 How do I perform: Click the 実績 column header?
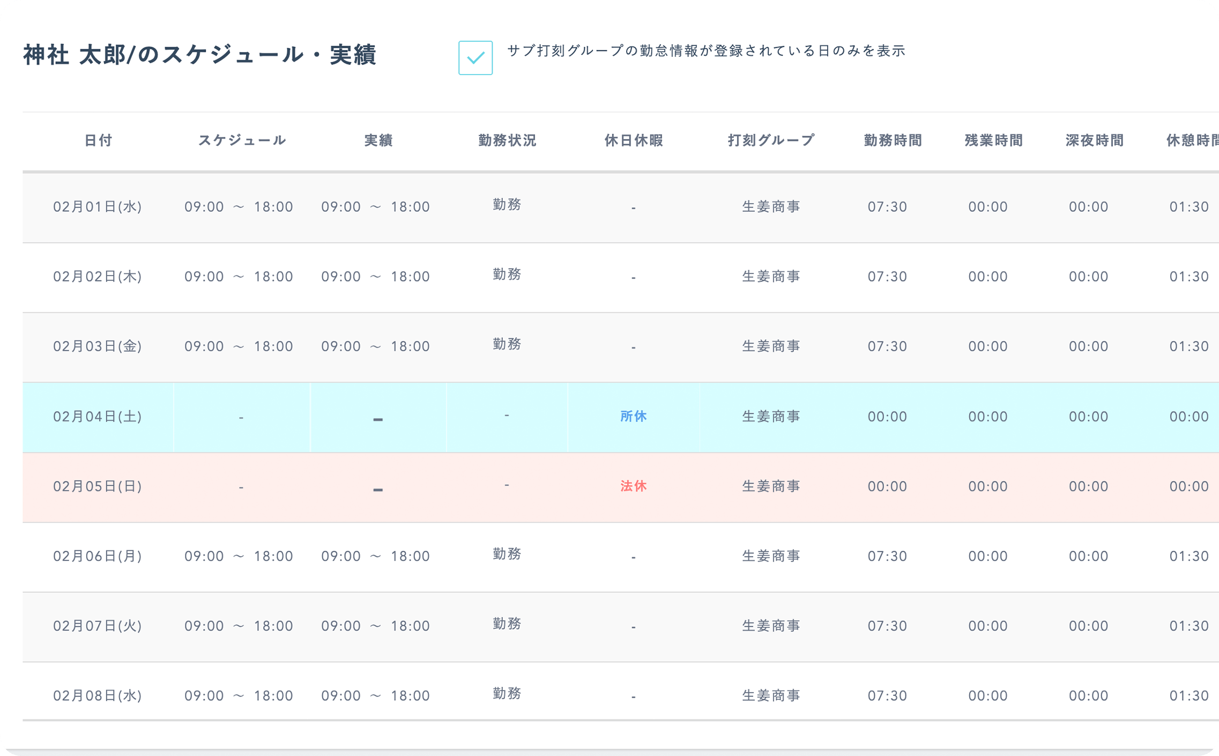tap(378, 140)
